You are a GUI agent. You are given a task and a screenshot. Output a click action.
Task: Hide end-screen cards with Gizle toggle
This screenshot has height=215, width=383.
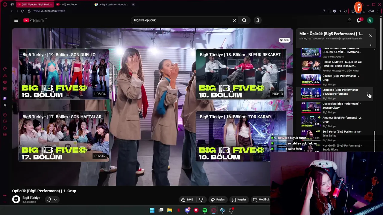pos(284,40)
